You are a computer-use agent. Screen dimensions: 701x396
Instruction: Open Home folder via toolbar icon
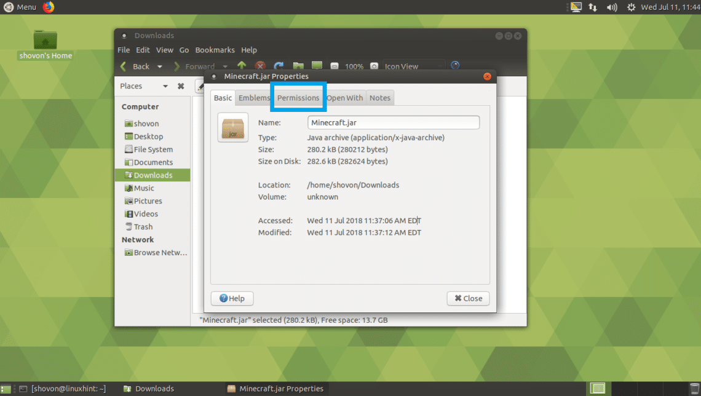point(298,66)
